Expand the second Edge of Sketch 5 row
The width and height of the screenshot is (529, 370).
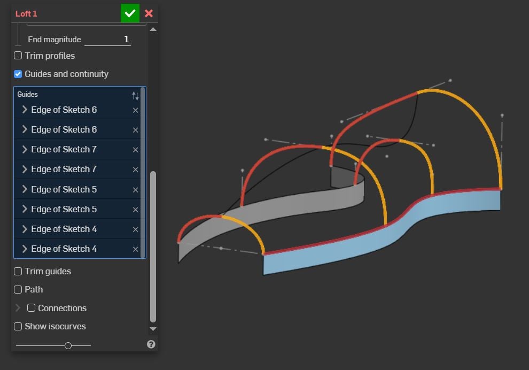click(x=24, y=209)
